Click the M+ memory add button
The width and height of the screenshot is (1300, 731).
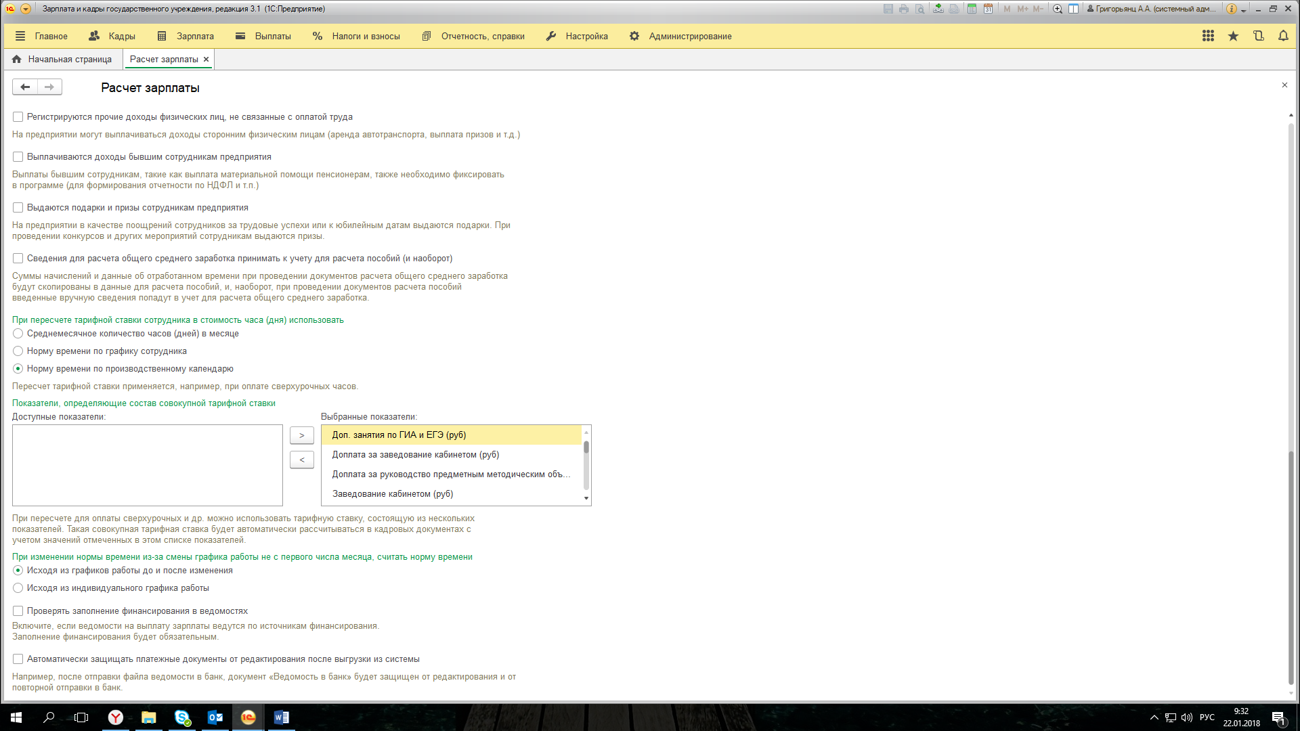pos(1022,9)
